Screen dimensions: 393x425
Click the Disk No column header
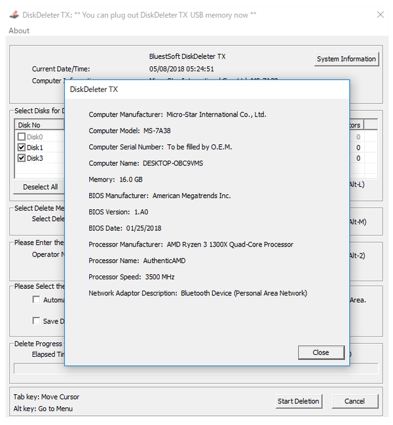coord(29,125)
